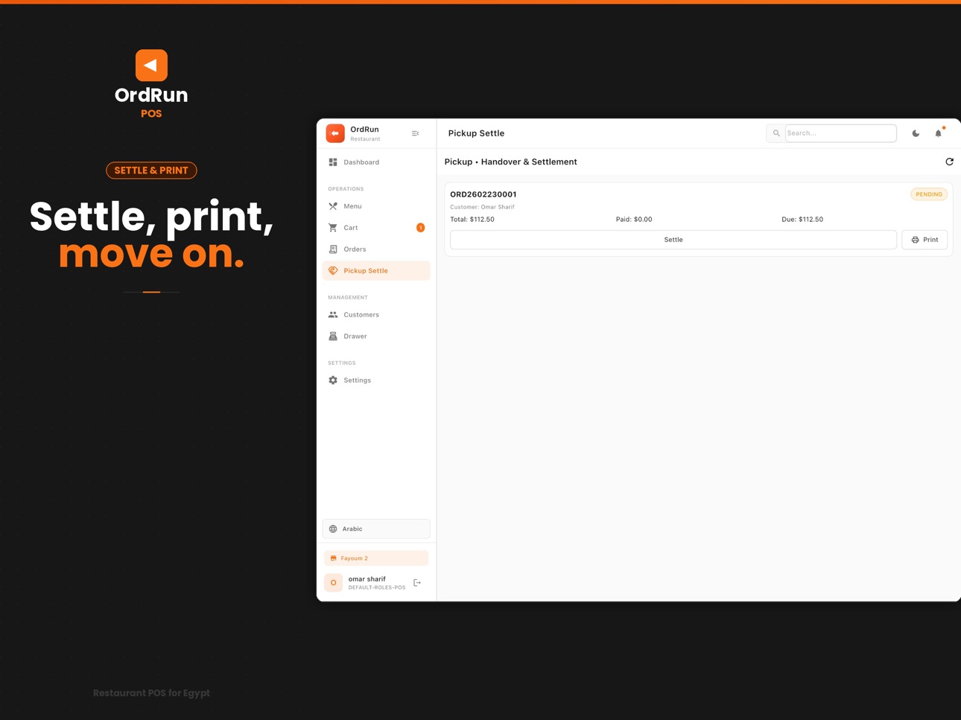Toggle dark mode with the moon icon
This screenshot has width=961, height=720.
pos(916,133)
